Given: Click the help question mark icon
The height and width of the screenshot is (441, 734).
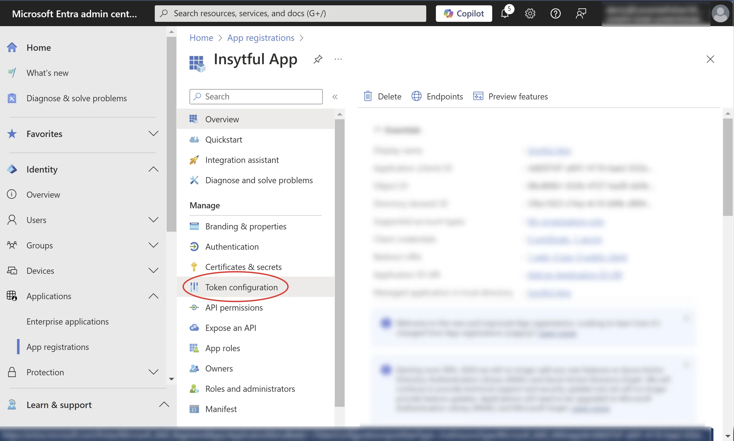Looking at the screenshot, I should 555,14.
